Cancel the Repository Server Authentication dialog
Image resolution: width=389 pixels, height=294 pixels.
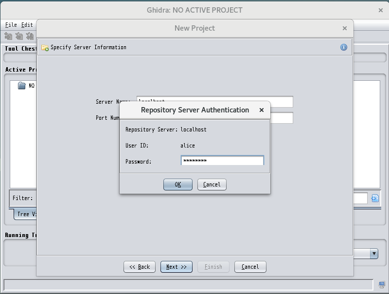click(212, 184)
